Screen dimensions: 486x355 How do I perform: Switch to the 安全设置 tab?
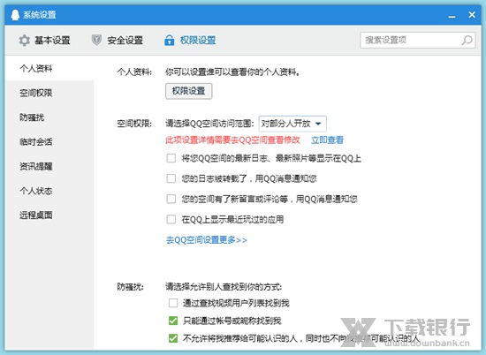click(118, 41)
